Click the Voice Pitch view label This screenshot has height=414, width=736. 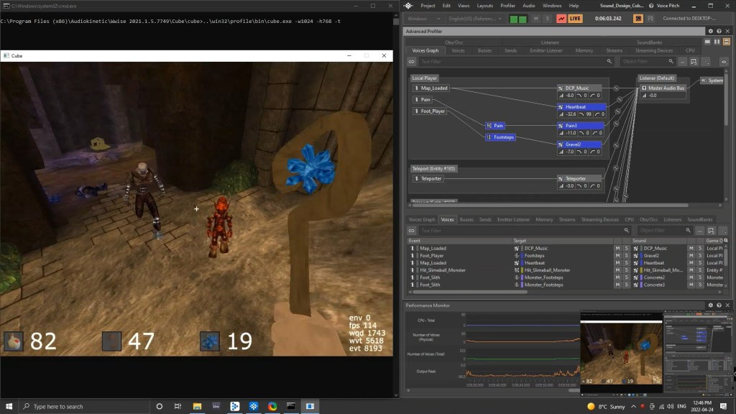click(x=668, y=6)
